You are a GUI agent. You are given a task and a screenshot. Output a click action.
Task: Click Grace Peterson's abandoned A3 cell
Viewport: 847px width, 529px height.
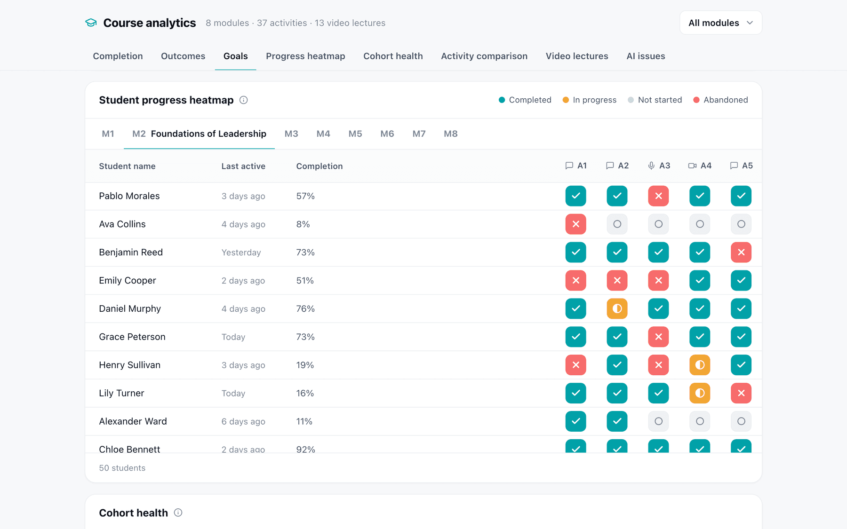coord(658,337)
